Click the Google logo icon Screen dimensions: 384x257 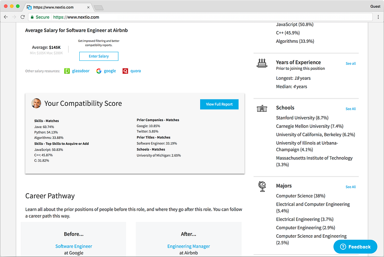pos(99,71)
